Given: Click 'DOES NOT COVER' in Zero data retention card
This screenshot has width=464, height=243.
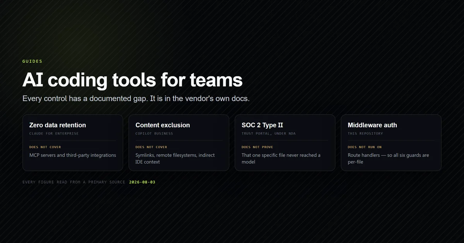Looking at the screenshot, I should tap(45, 147).
